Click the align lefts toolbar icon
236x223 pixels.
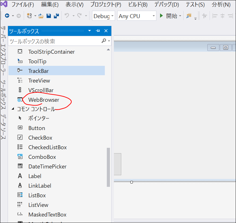(215, 16)
